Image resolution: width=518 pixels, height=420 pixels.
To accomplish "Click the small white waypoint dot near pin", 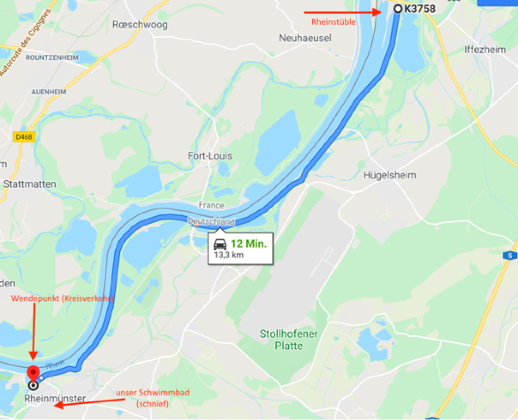I will pyautogui.click(x=42, y=378).
